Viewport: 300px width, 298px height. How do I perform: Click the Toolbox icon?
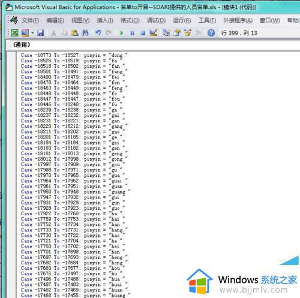pos(198,33)
